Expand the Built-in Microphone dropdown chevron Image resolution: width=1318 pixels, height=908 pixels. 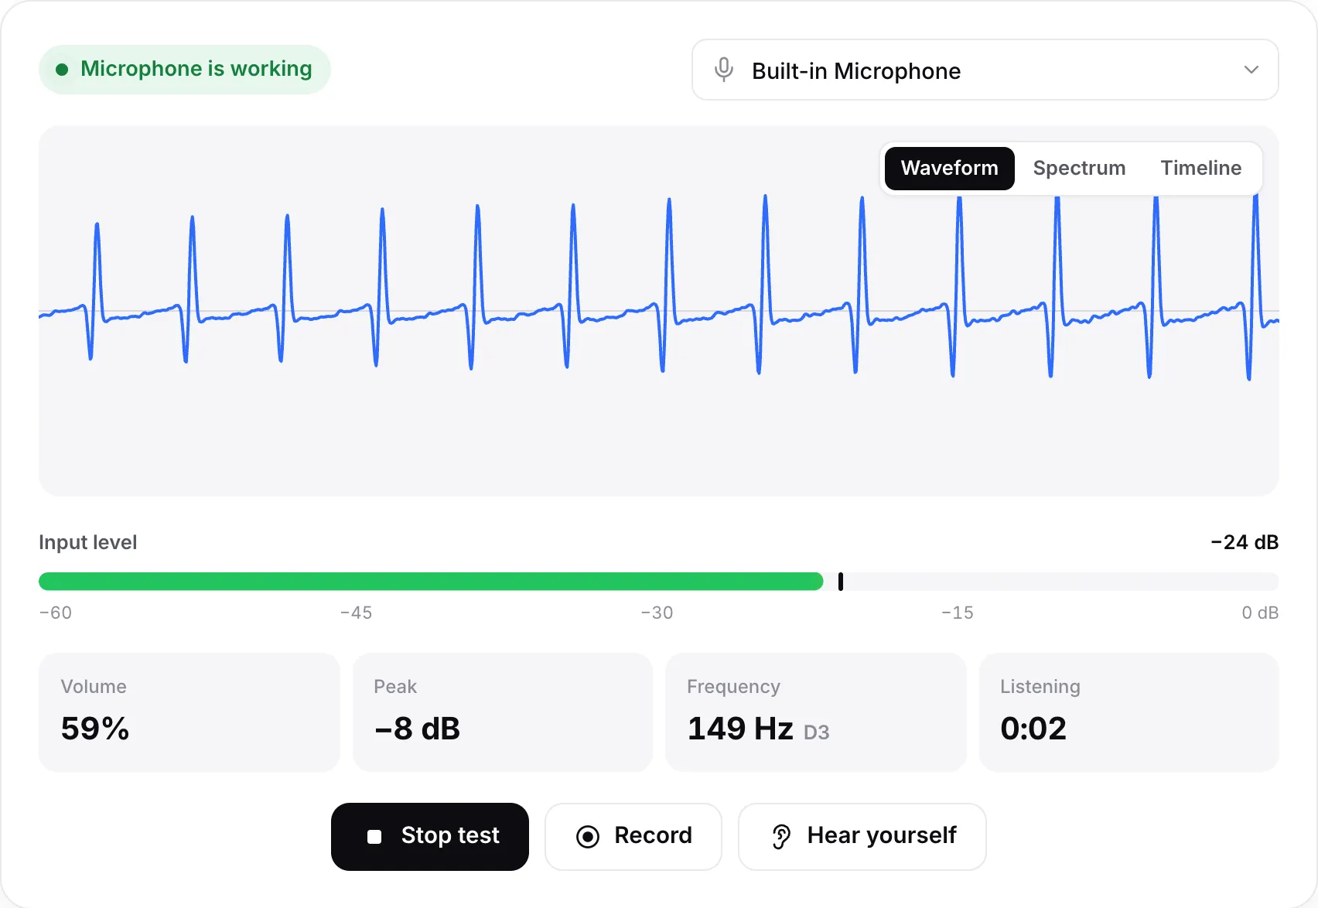point(1251,70)
